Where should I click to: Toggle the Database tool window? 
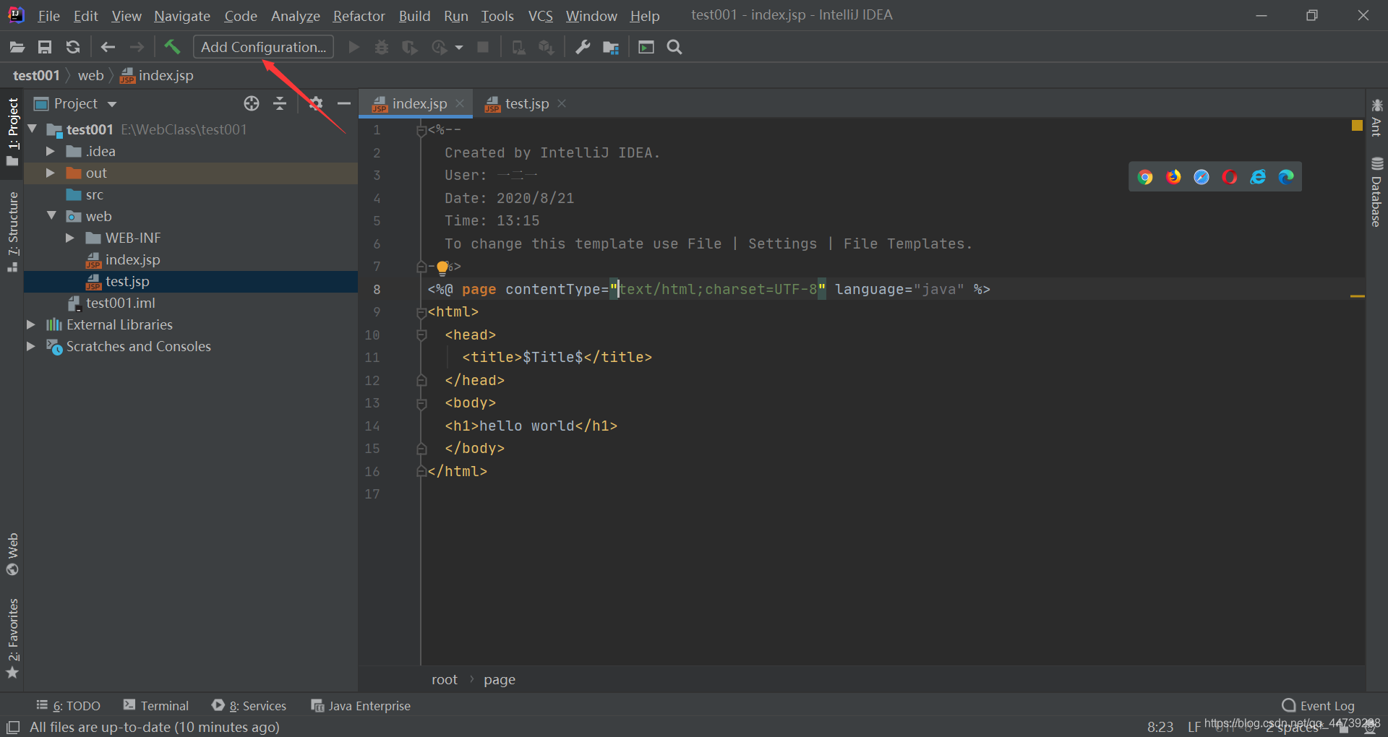[x=1376, y=192]
